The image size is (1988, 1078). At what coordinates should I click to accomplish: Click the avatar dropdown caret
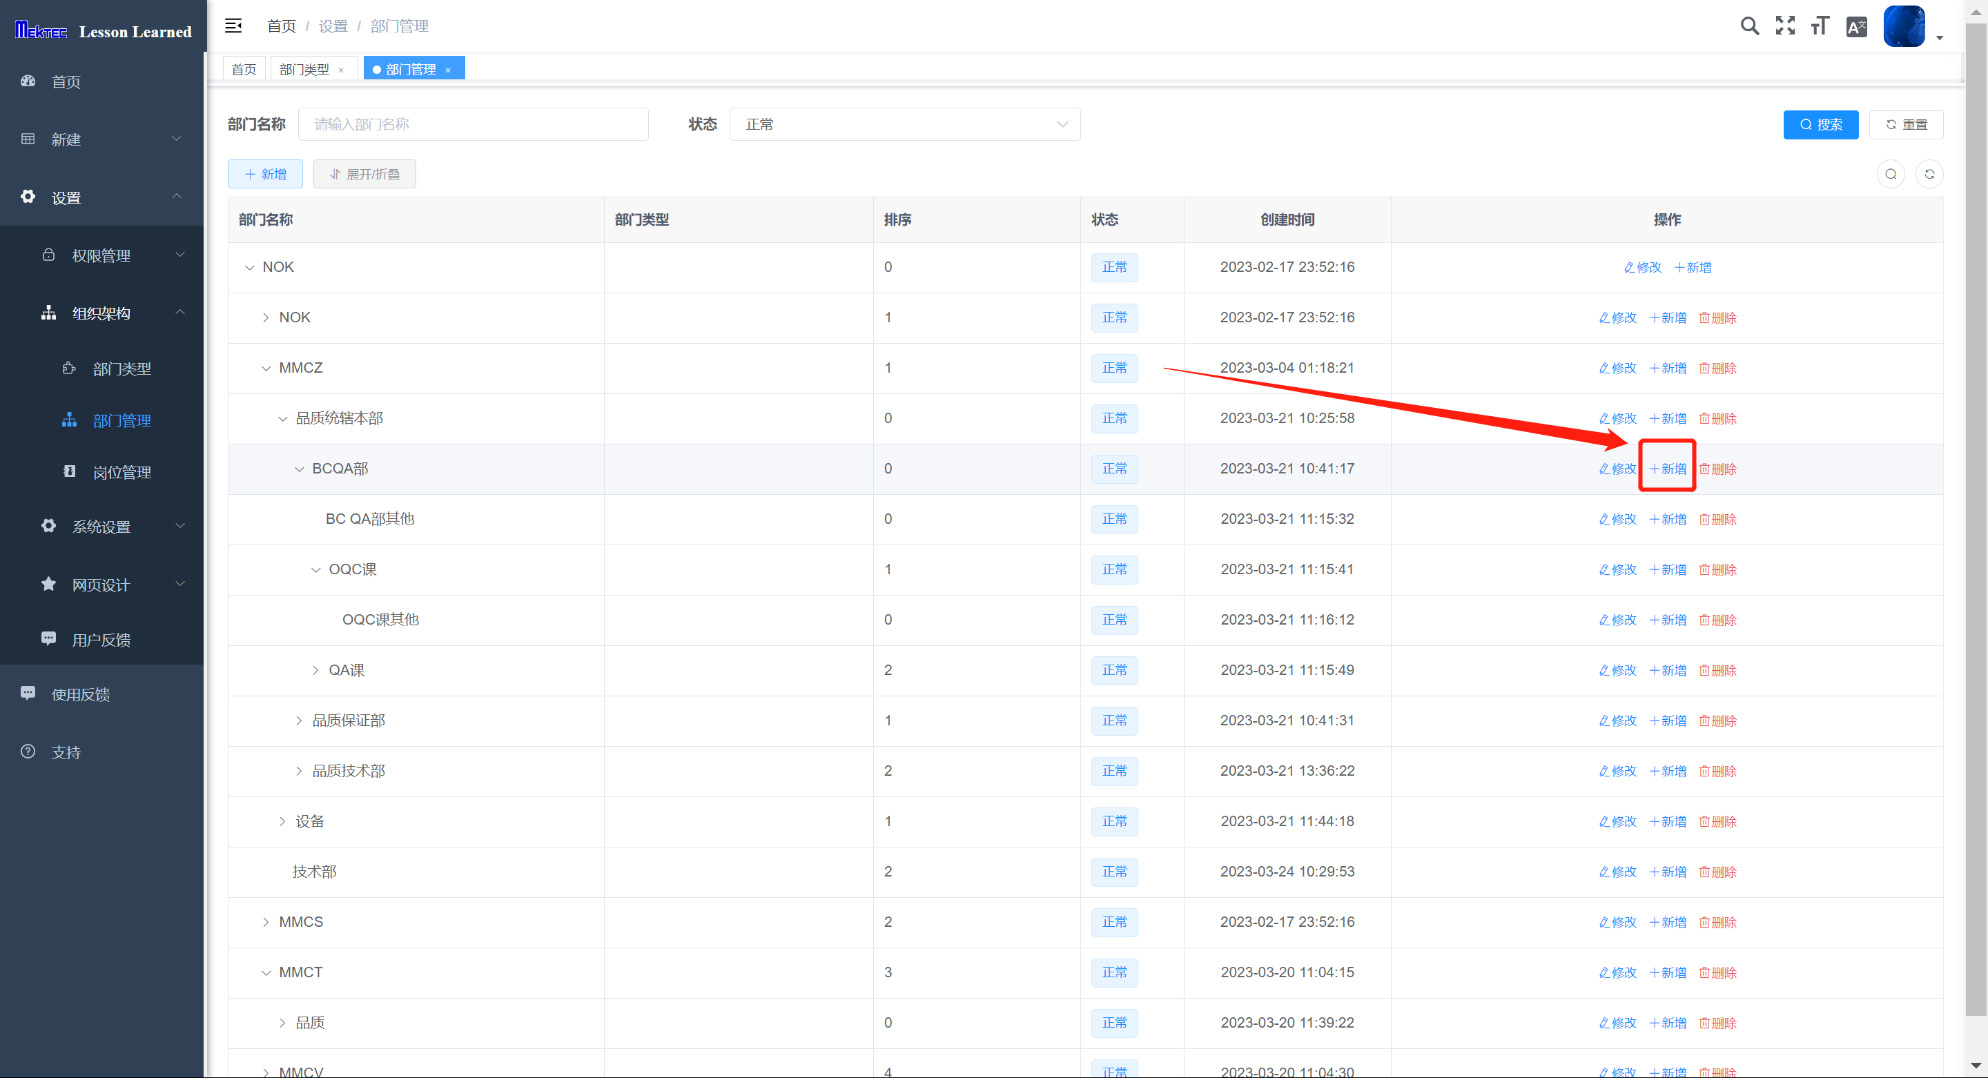1940,38
